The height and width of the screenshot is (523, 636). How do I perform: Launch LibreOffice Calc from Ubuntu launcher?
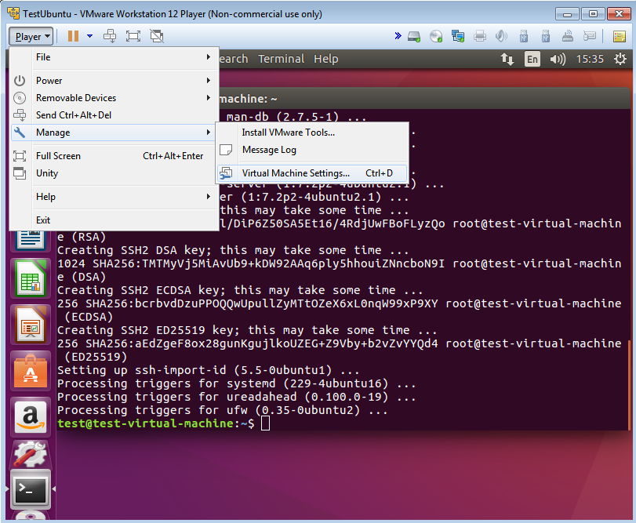[31, 279]
